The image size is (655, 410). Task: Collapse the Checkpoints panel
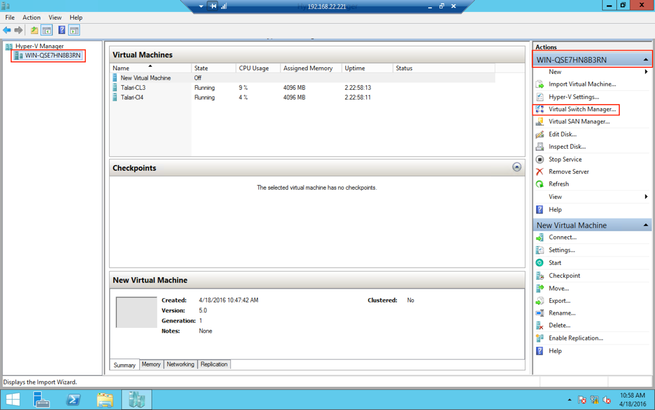click(x=517, y=167)
